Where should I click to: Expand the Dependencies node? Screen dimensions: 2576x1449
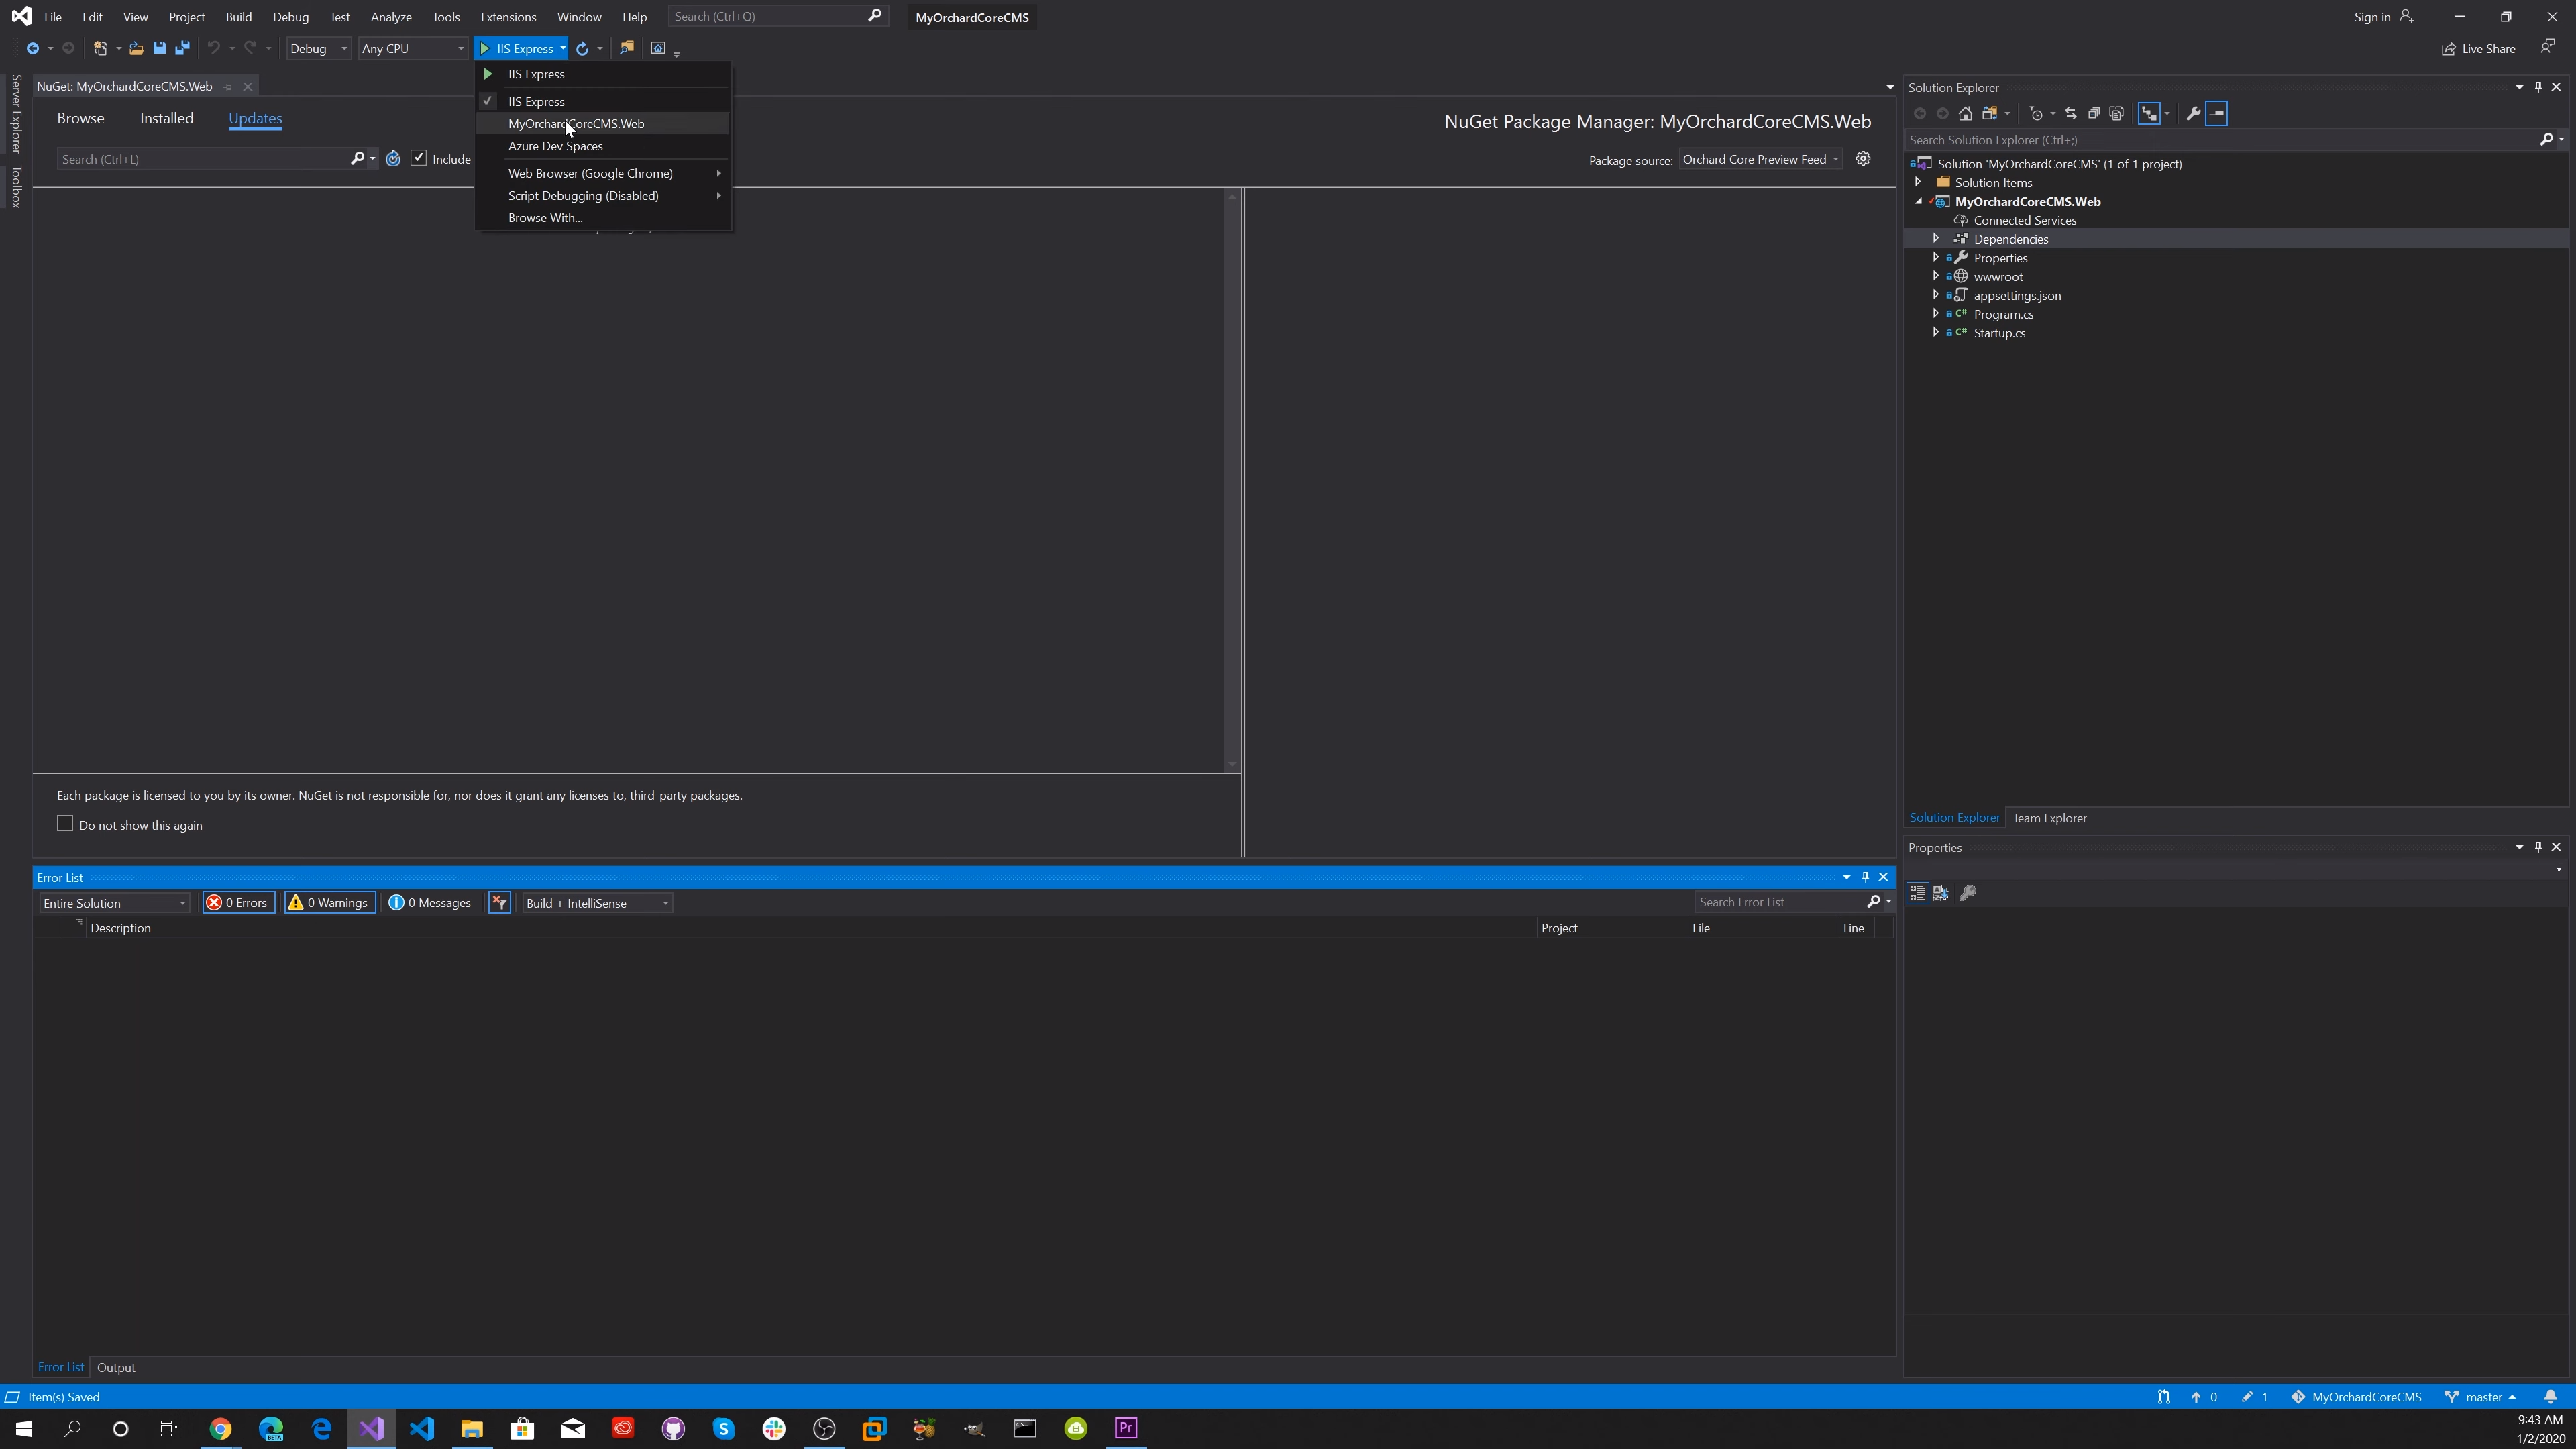(1936, 238)
